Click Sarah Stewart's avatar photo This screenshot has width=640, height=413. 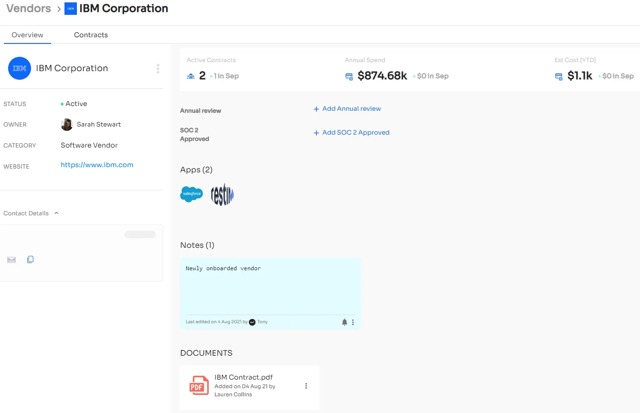(x=67, y=125)
